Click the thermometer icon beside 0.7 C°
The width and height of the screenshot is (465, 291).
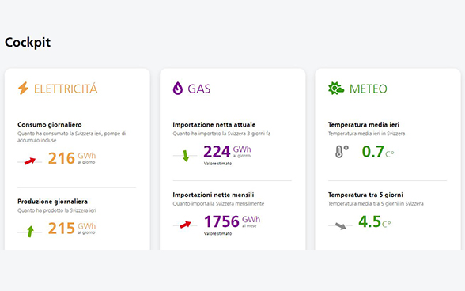coord(342,152)
